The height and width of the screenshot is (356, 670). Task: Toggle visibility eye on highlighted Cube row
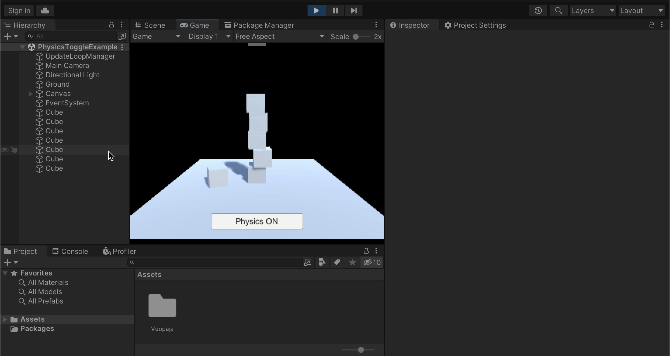click(x=5, y=150)
